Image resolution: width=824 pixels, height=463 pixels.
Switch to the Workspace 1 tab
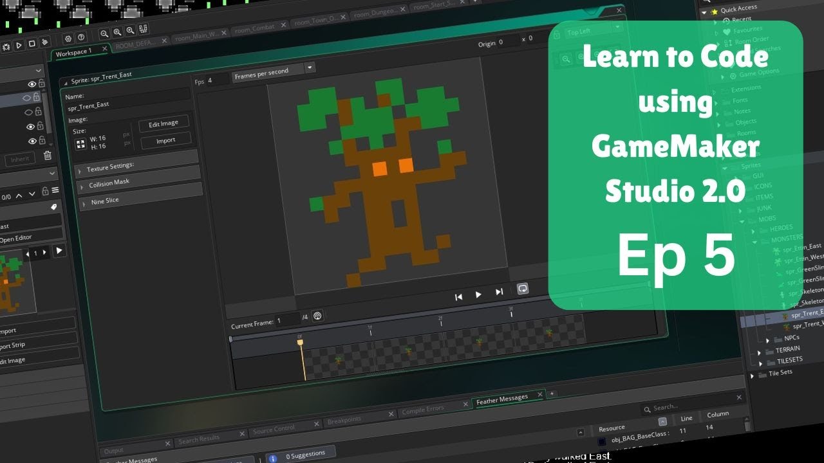[x=73, y=53]
